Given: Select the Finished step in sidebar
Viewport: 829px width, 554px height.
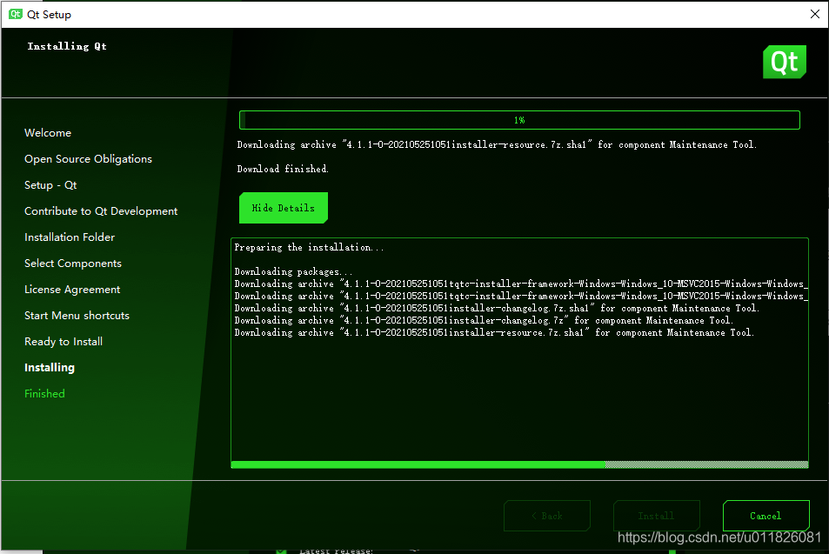Looking at the screenshot, I should pos(45,393).
